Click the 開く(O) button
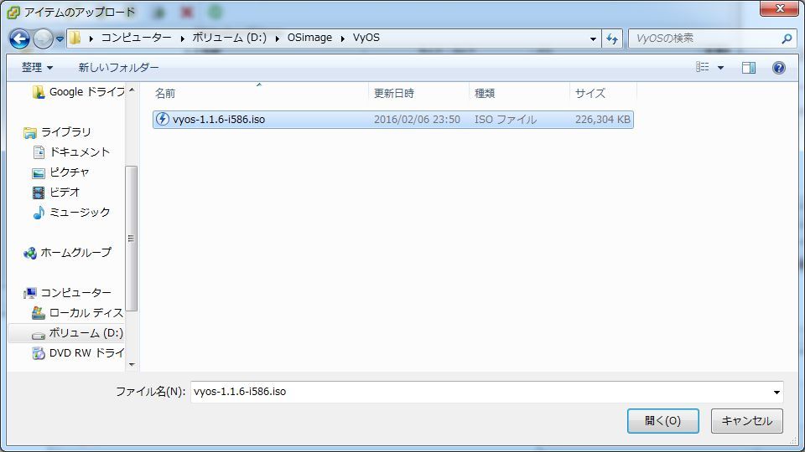 point(662,421)
